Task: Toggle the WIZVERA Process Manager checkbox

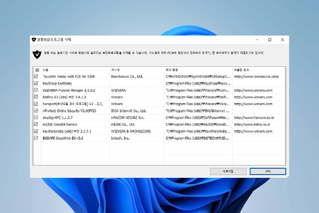Action: (36, 90)
